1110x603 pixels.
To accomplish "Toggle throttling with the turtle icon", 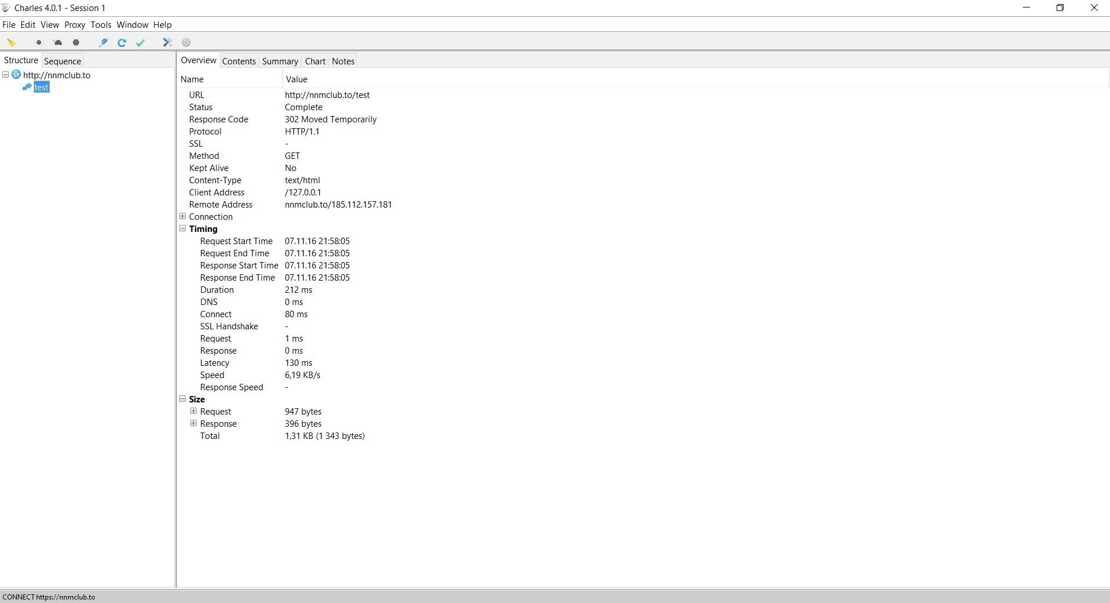I will coord(57,42).
